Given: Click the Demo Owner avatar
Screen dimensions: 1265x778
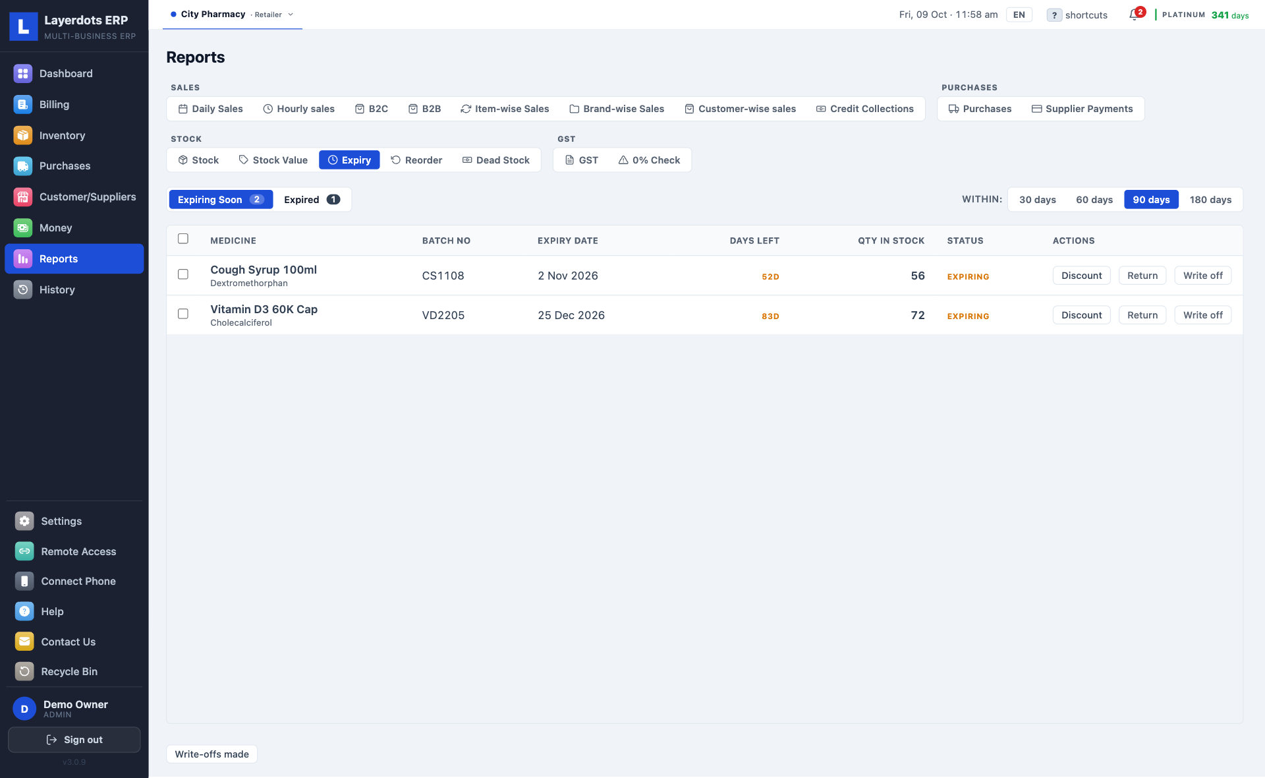Looking at the screenshot, I should [24, 709].
